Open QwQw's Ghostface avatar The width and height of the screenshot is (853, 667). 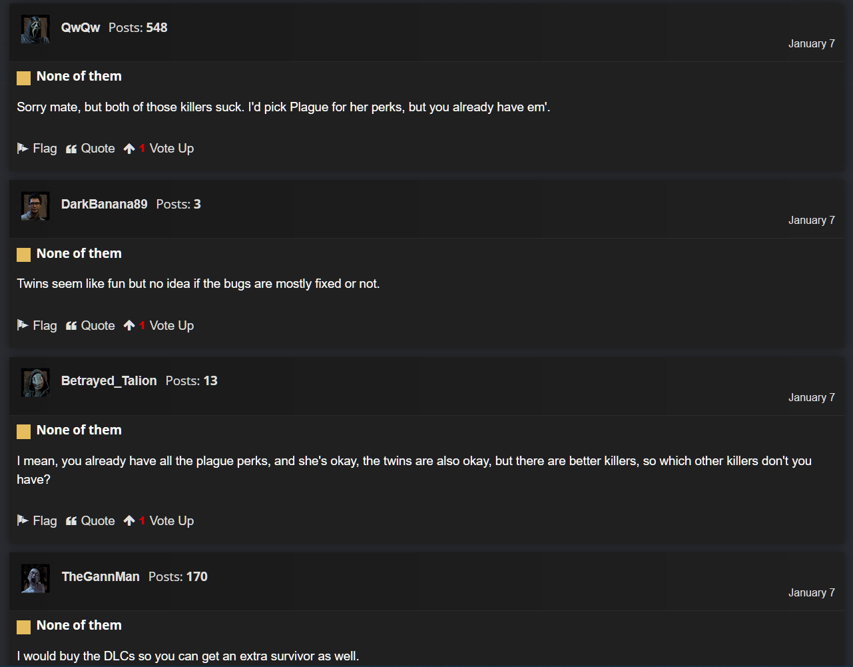coord(35,29)
